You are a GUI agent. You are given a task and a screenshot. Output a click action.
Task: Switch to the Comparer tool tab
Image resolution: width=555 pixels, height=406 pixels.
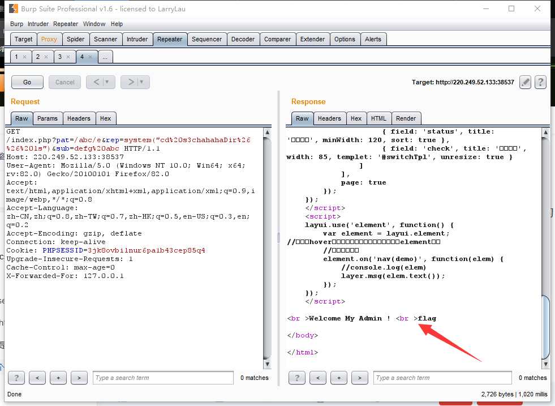point(277,39)
